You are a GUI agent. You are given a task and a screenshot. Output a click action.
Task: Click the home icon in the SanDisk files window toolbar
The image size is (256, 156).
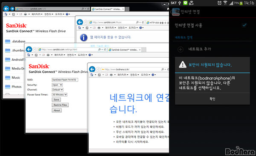click(x=6, y=14)
